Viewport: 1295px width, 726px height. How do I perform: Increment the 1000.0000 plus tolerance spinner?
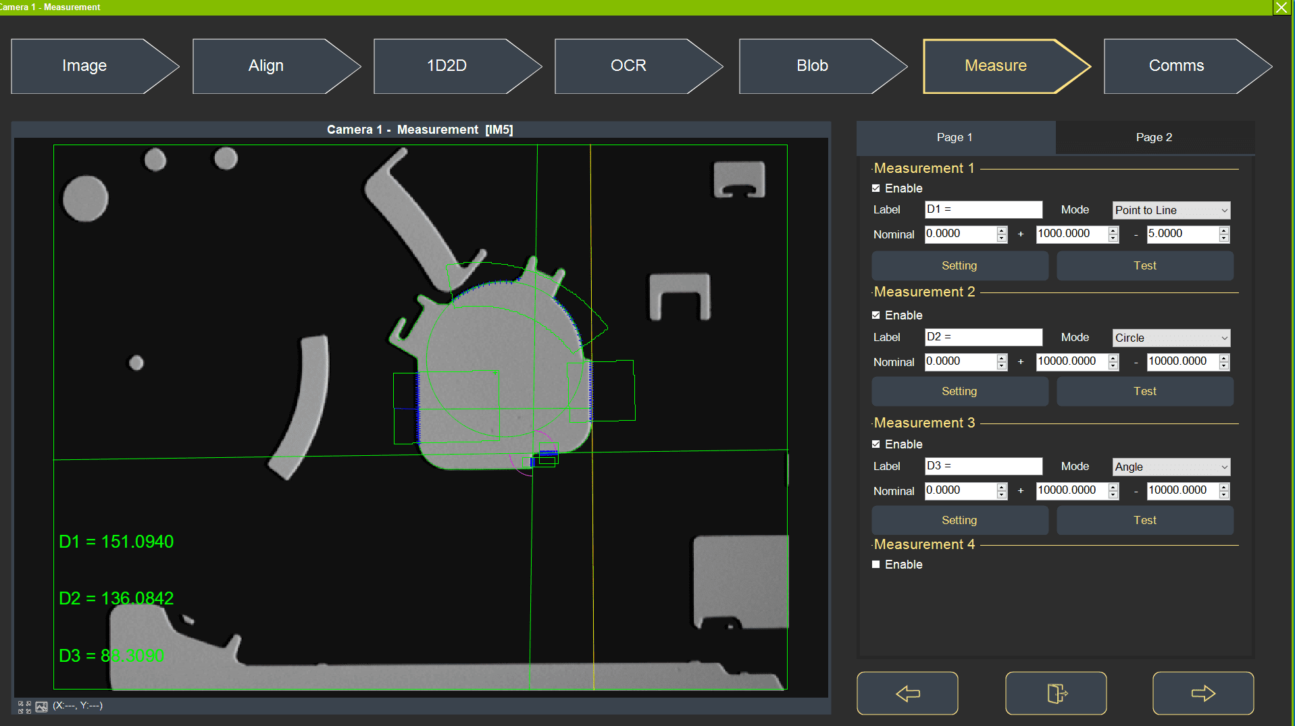click(x=1113, y=230)
